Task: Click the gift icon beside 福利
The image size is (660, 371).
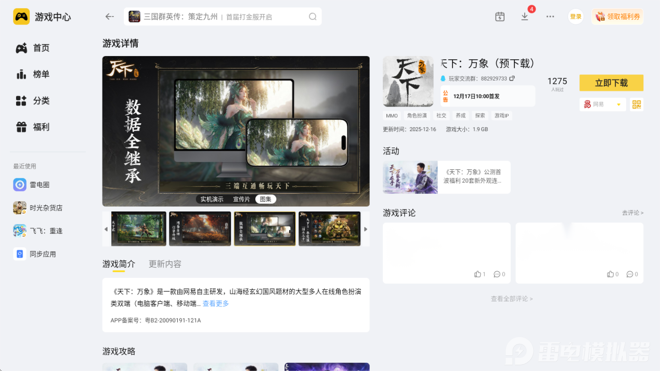Action: (21, 127)
